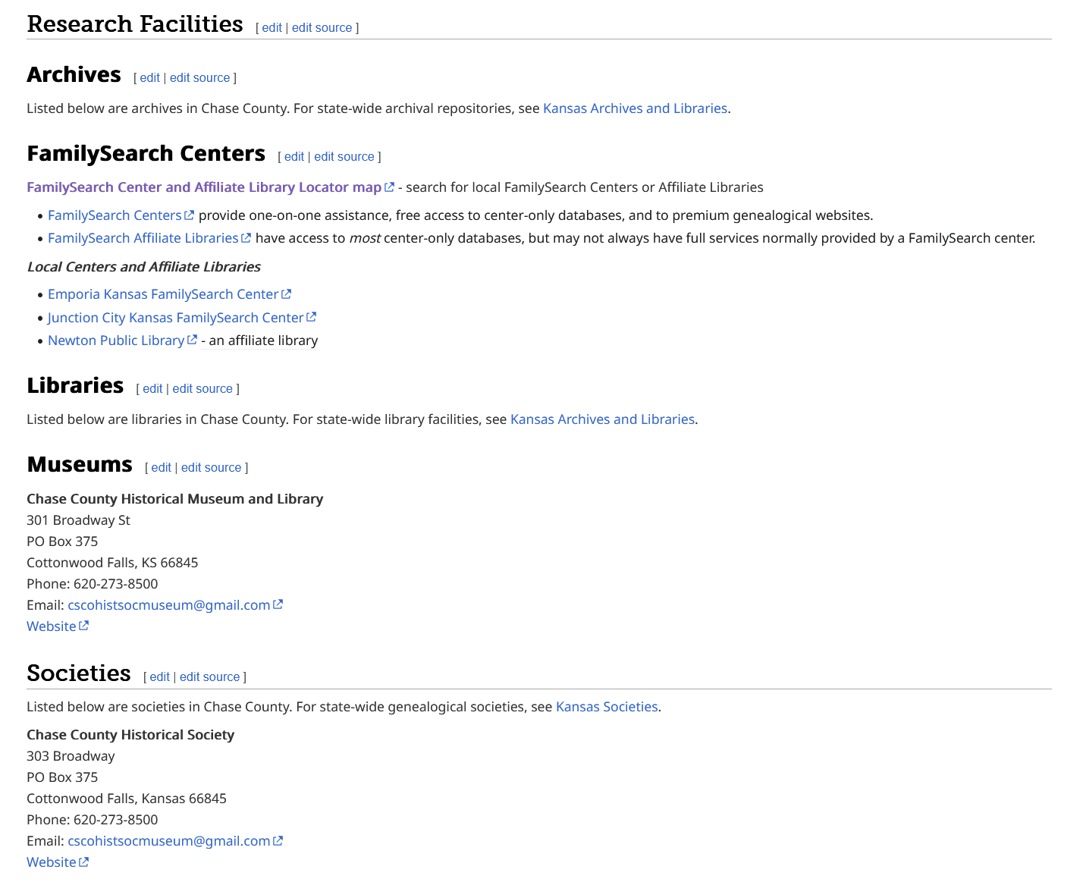
Task: Click edit next to the Archives heading
Action: tap(149, 77)
